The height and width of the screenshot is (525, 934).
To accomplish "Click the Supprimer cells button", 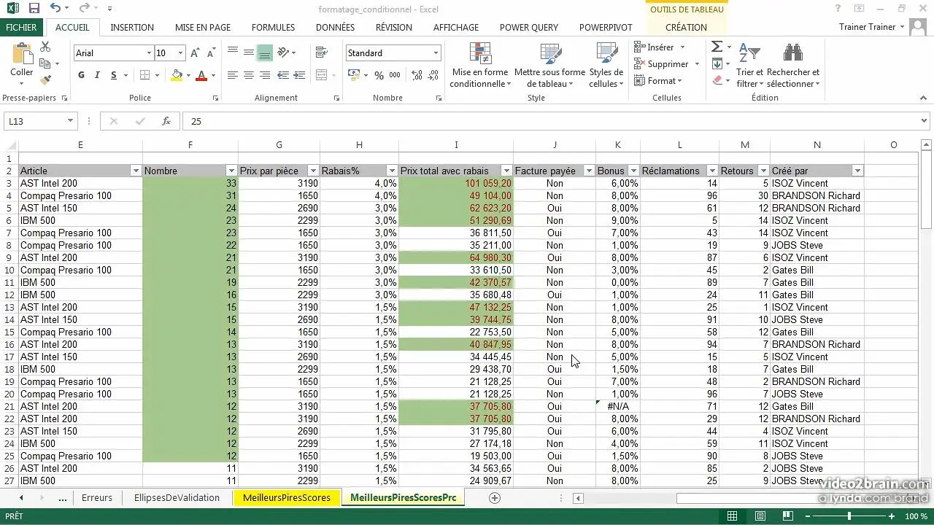I will click(667, 64).
